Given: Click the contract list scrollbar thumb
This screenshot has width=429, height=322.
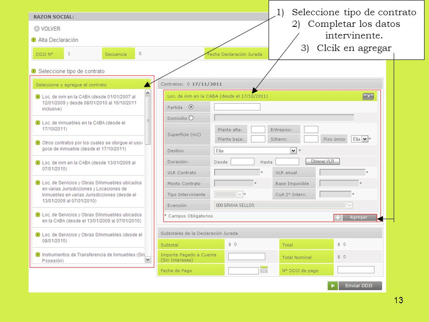Looking at the screenshot, I should [x=148, y=120].
